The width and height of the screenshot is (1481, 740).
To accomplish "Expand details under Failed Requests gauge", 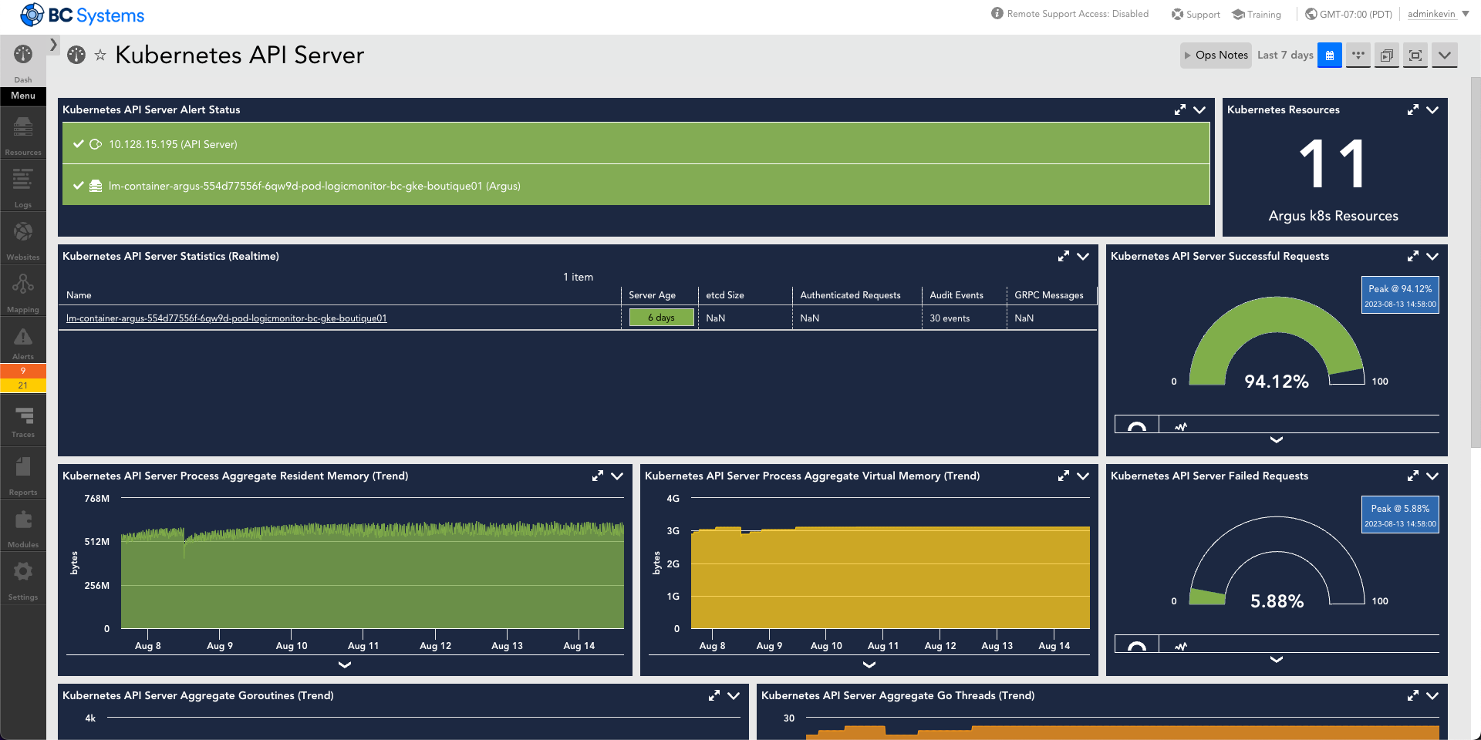I will click(x=1277, y=659).
